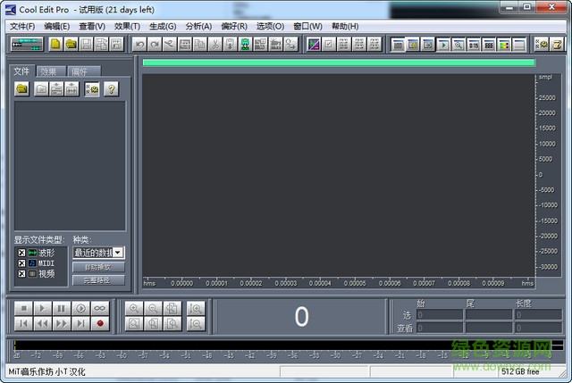Open a file using the main toolbar folder icon

point(71,44)
